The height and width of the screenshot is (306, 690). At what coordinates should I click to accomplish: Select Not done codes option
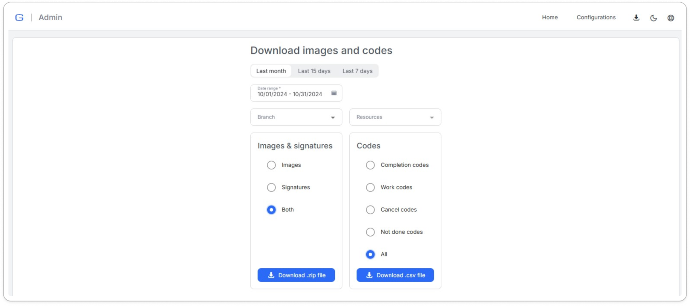click(x=370, y=232)
